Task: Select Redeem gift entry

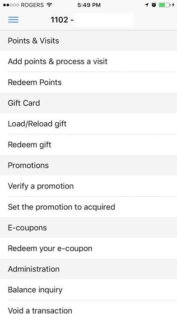Action: (x=88, y=144)
